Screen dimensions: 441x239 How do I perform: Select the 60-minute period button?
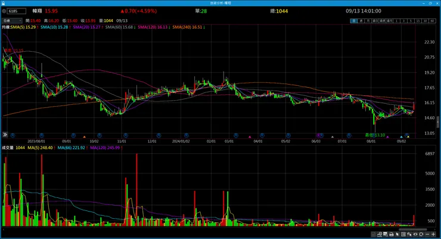click(432, 21)
